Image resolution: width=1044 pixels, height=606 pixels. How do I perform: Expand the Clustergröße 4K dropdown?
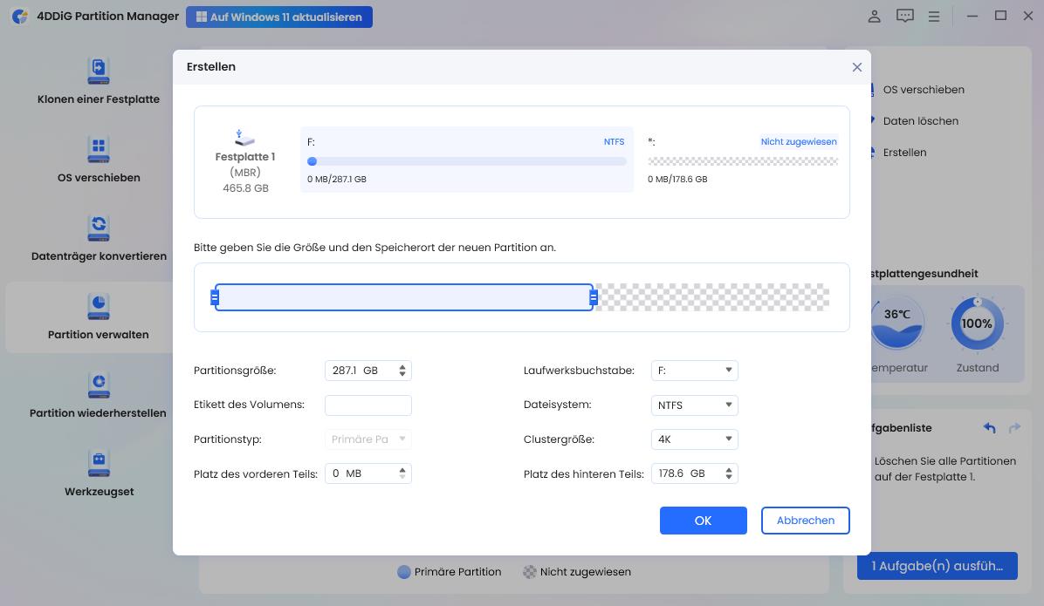click(x=694, y=439)
